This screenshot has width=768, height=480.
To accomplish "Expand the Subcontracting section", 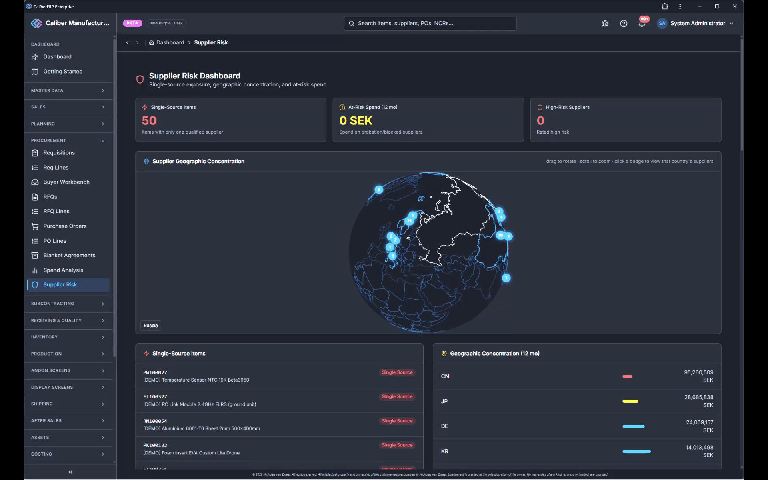I will tap(68, 304).
